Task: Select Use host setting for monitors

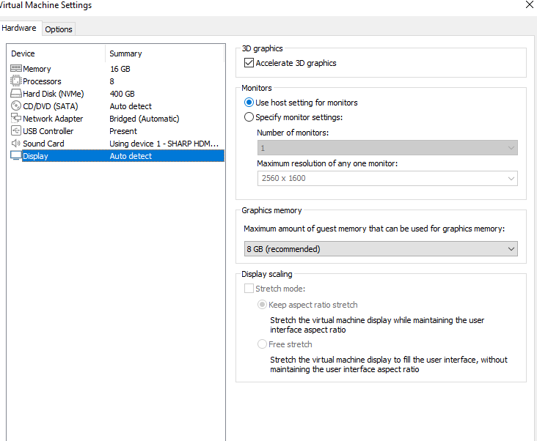Action: tap(249, 103)
